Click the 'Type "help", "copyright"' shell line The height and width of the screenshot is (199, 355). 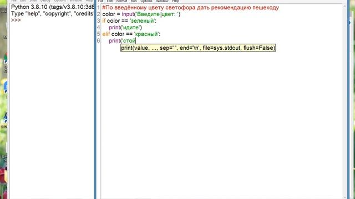click(x=52, y=13)
